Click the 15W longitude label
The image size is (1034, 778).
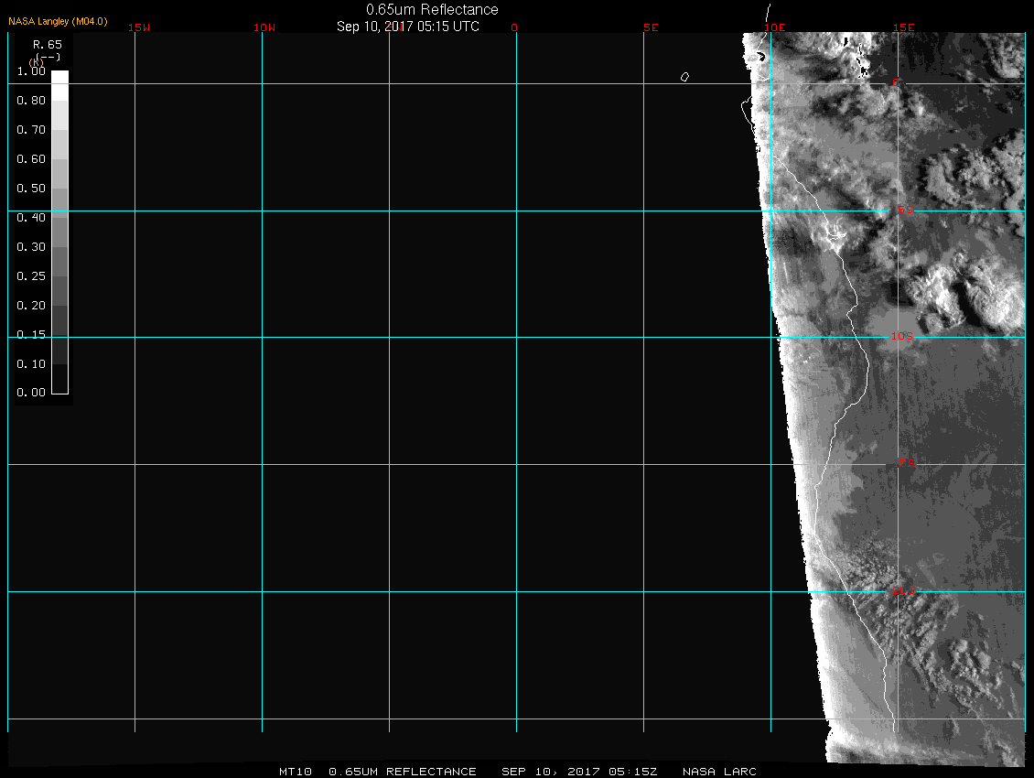[139, 27]
